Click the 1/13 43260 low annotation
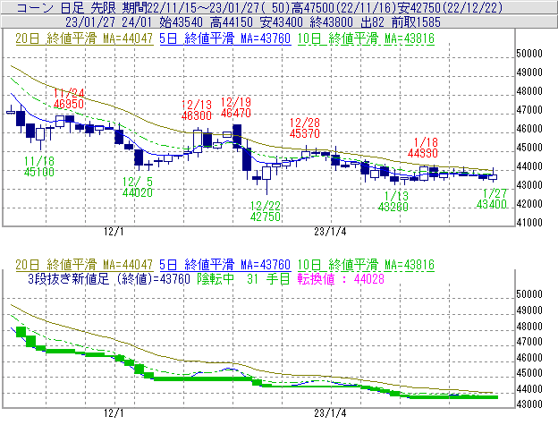558x425 pixels. point(393,201)
